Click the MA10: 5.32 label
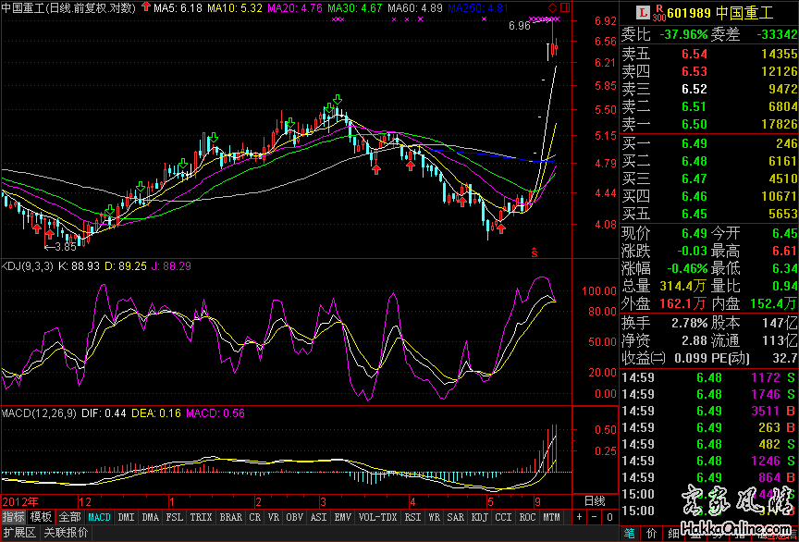Screen dimensions: 799x542 tap(235, 7)
